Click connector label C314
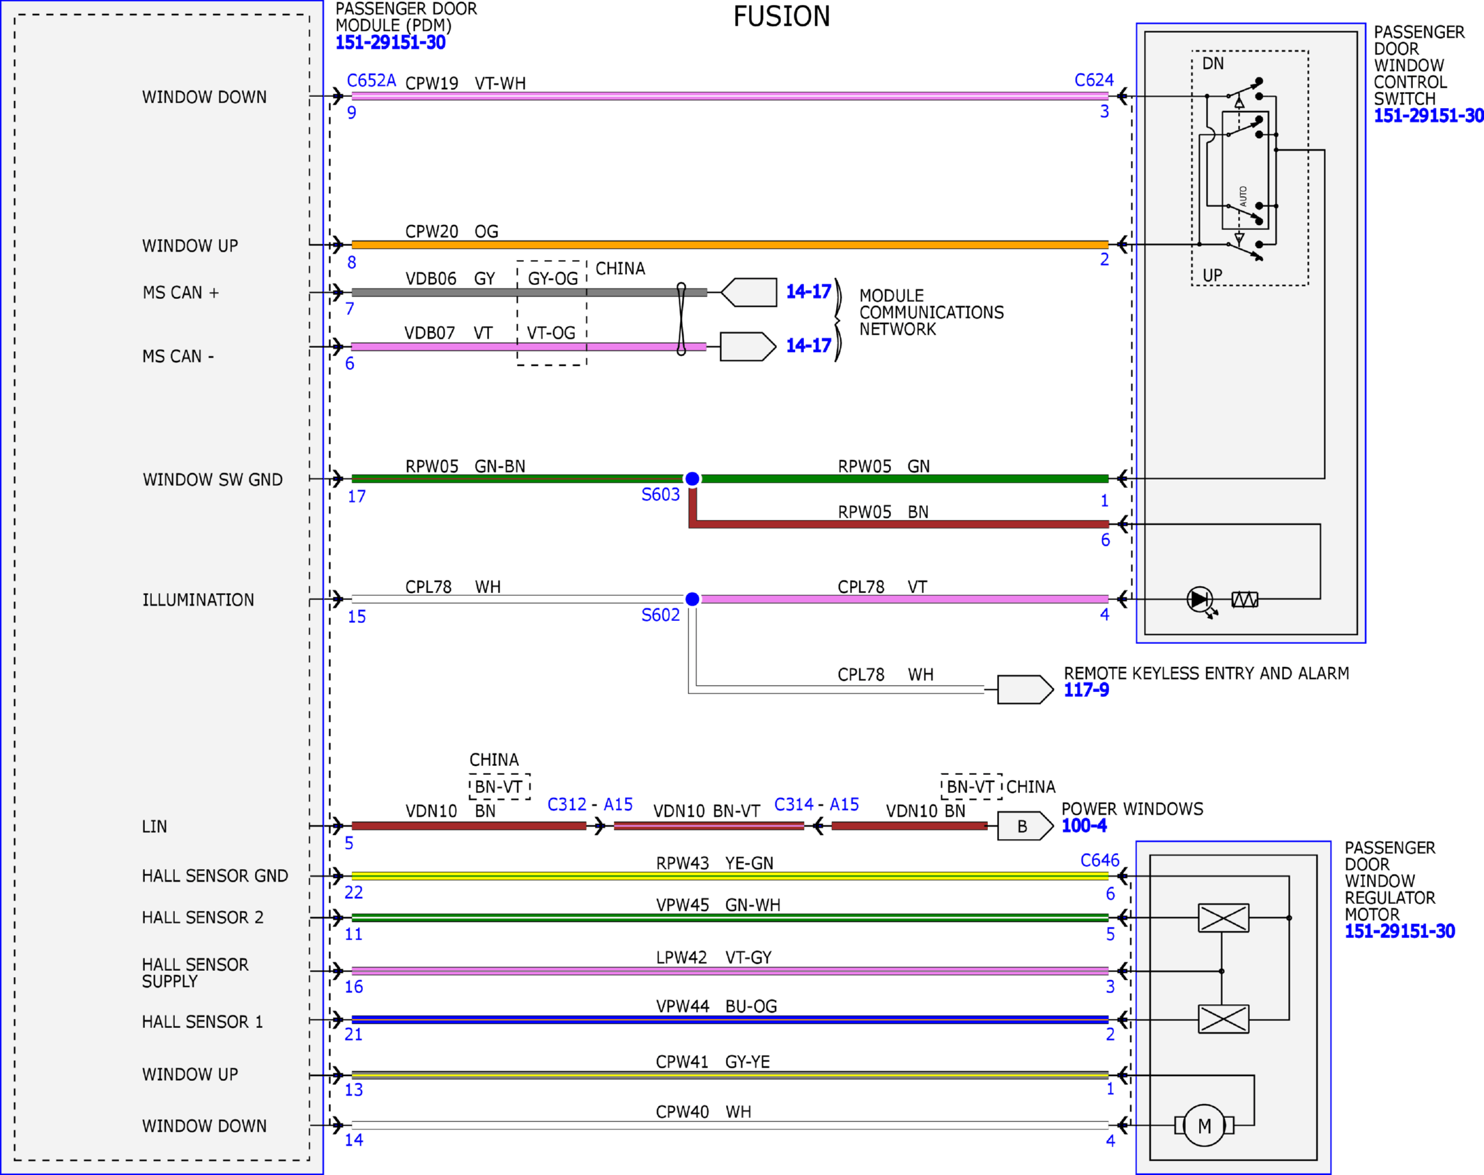 point(794,805)
